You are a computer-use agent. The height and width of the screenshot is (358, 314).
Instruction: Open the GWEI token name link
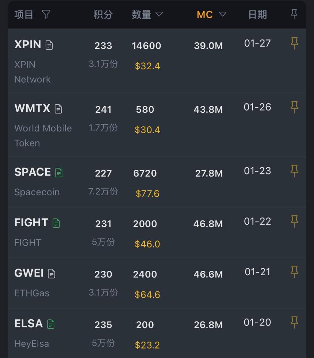29,273
